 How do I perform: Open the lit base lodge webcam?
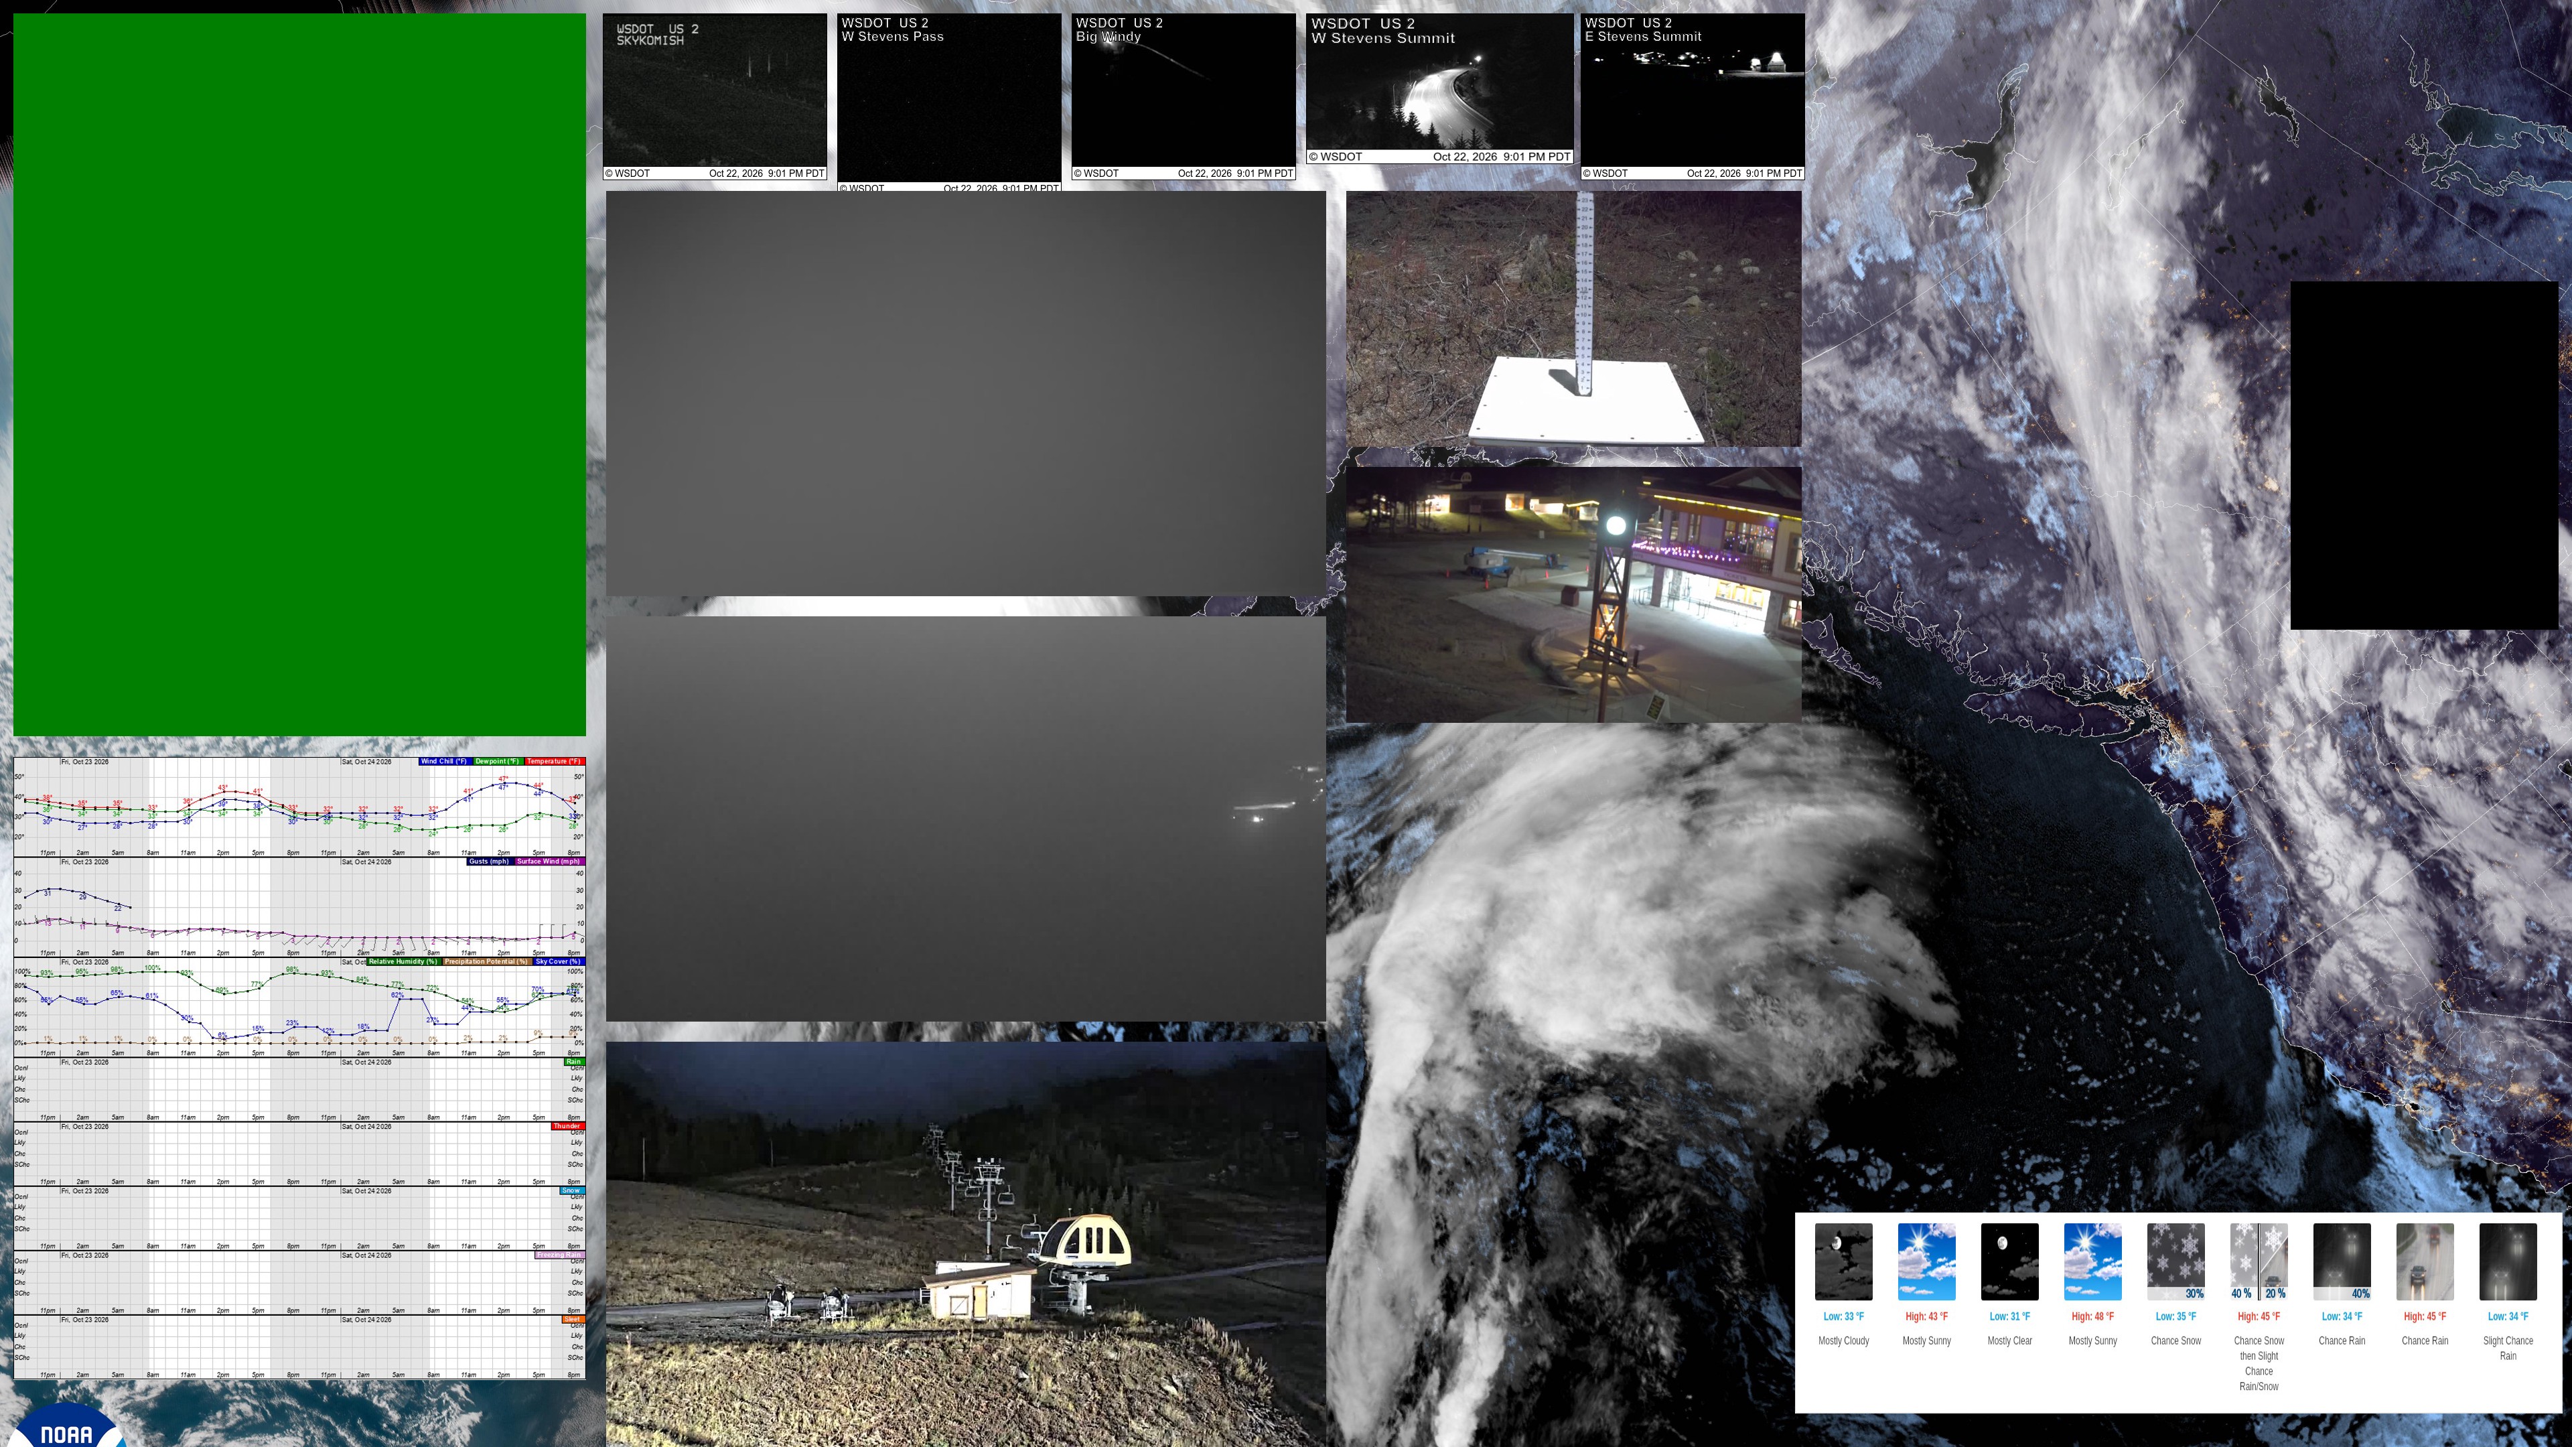coord(1573,594)
